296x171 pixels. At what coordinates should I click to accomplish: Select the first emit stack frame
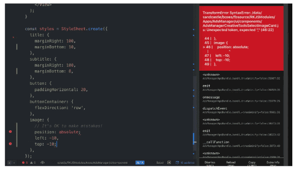coord(241,88)
